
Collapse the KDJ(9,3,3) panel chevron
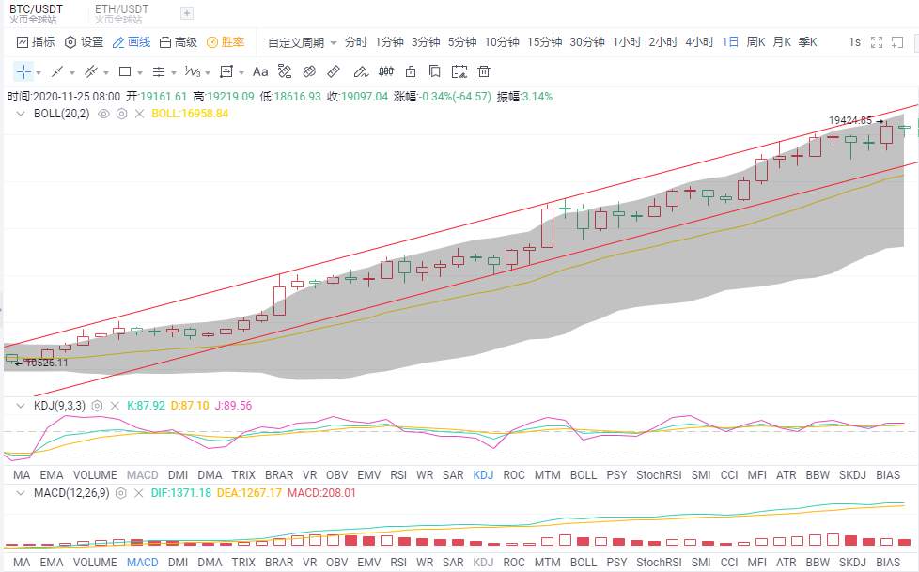(x=21, y=406)
